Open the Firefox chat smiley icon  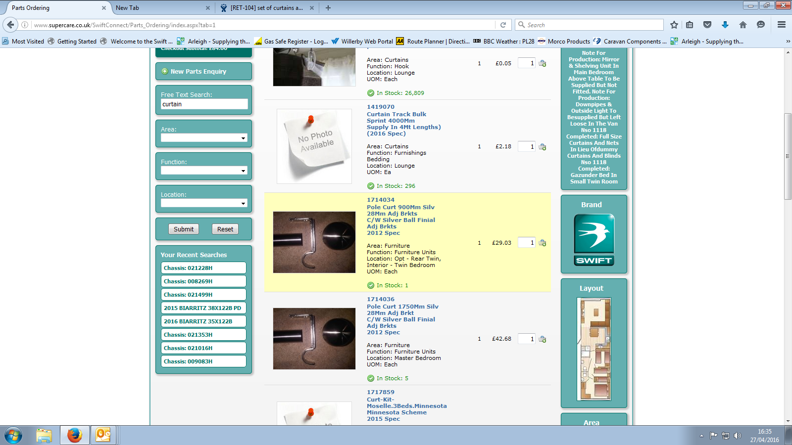(761, 25)
